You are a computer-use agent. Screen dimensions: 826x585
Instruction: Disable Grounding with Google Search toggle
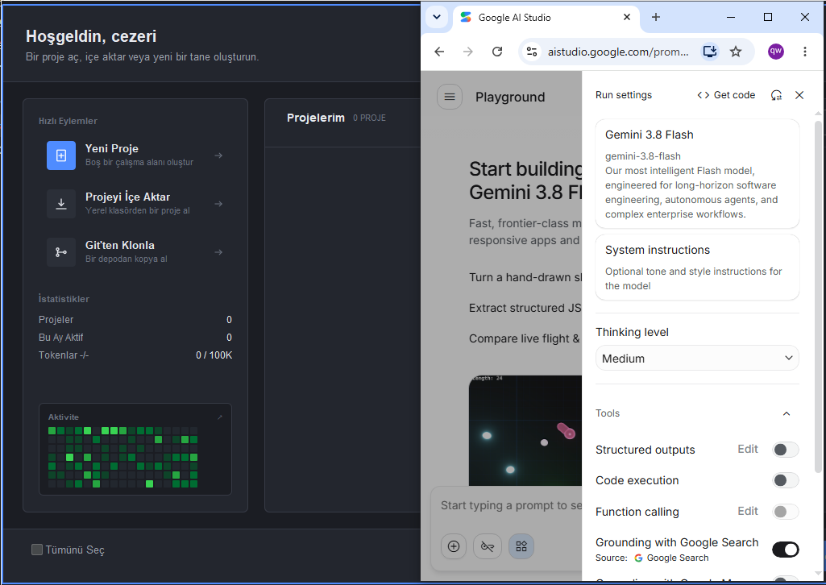tap(786, 550)
